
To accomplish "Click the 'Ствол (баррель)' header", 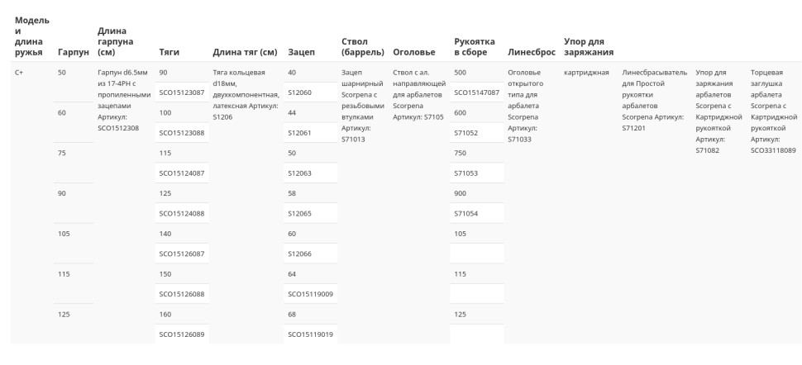I will tap(363, 46).
